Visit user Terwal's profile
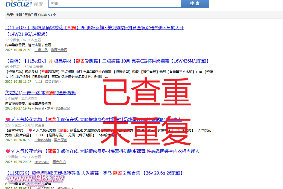The width and height of the screenshot is (283, 189). [39, 108]
